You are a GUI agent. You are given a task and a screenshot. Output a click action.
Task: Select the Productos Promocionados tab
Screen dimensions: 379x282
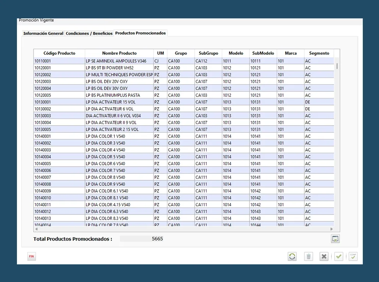click(140, 33)
